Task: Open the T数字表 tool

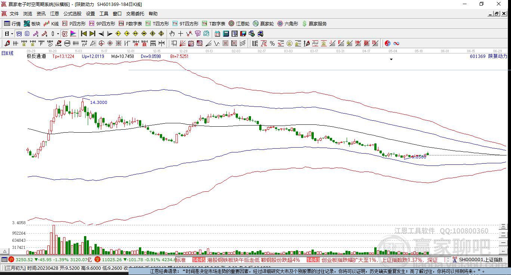Action: [x=213, y=24]
